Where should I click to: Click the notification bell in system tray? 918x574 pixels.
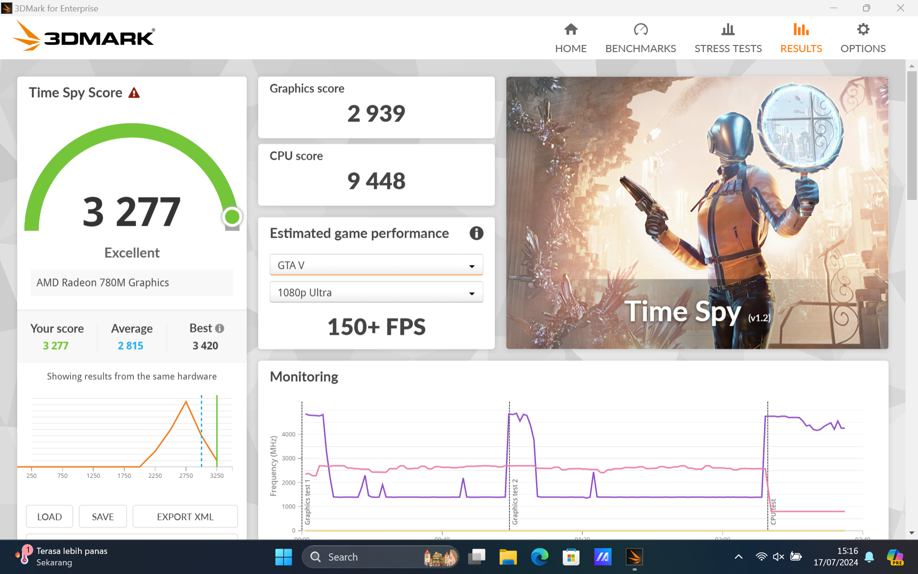(869, 557)
